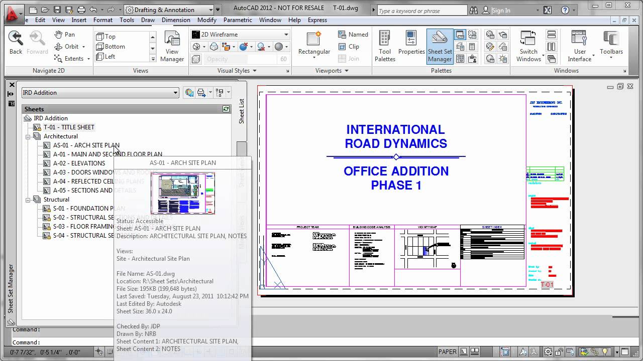Open the Extents dropdown arrow
Screen dimensions: 643x361
tap(88, 59)
